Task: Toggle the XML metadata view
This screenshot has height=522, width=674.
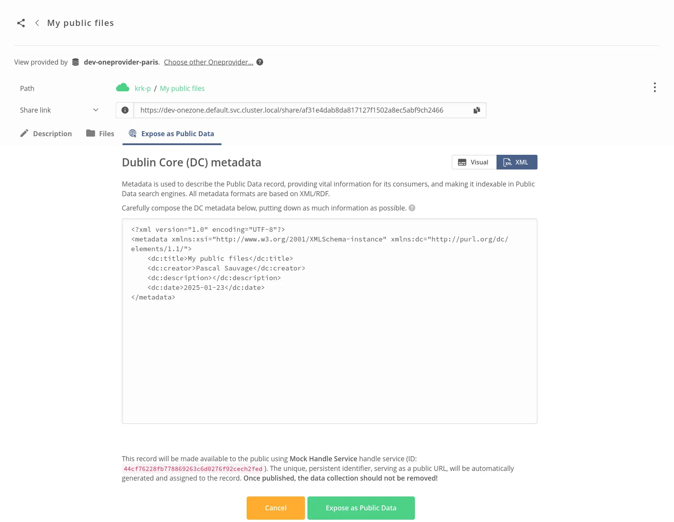Action: click(517, 162)
